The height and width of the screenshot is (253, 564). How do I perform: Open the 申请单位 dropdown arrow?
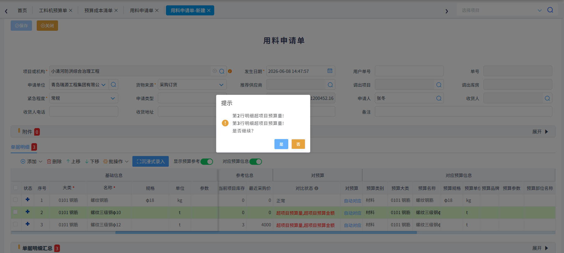point(104,85)
